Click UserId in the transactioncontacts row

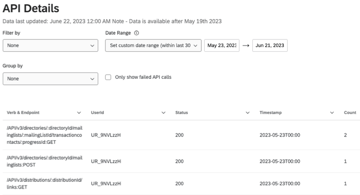(106, 135)
